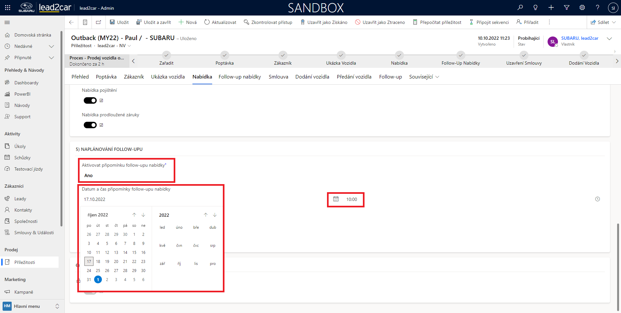This screenshot has height=313, width=621.
Task: Click the lightbulb assistant icon
Action: pyautogui.click(x=536, y=7)
